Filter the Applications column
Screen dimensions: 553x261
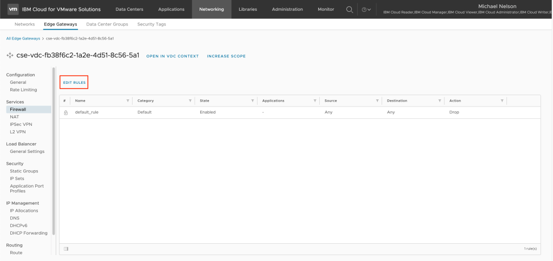(x=315, y=101)
